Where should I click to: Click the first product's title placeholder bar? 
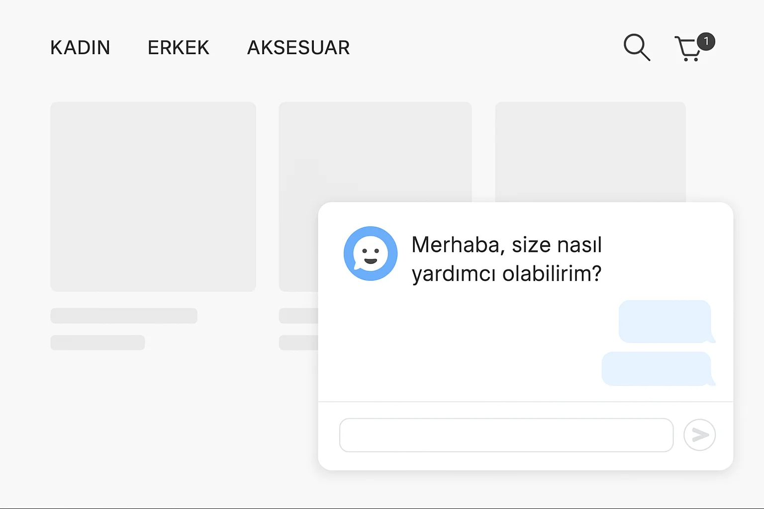click(123, 316)
